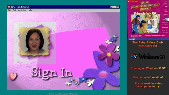Maximize the BSC Friendship Kit window
This screenshot has height=95, width=169.
(x=115, y=7)
